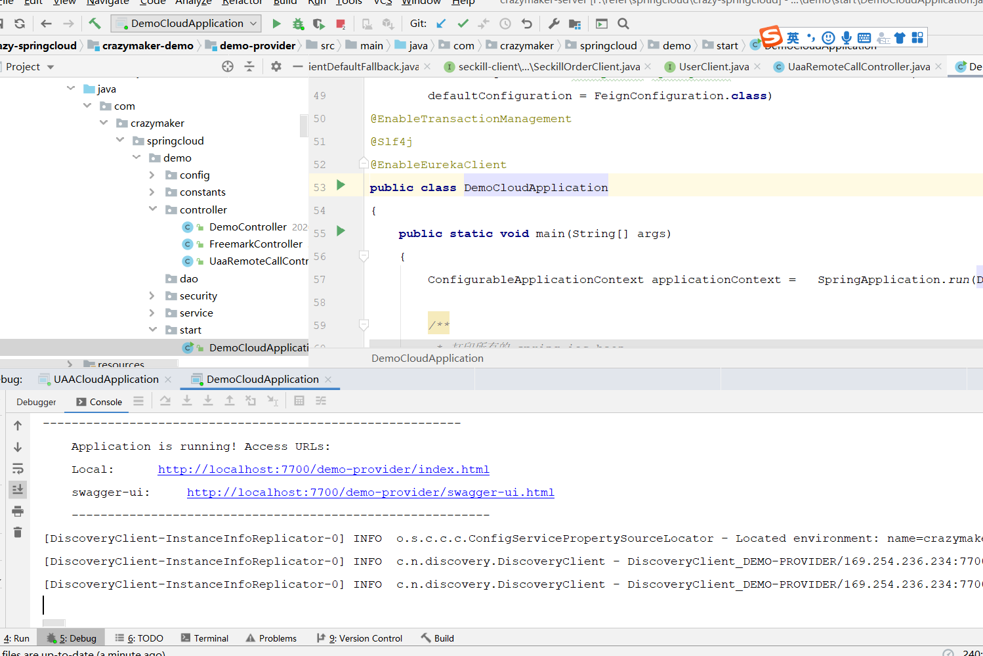Click the Build Project hammer icon
Viewport: 983px width, 656px height.
click(x=95, y=24)
